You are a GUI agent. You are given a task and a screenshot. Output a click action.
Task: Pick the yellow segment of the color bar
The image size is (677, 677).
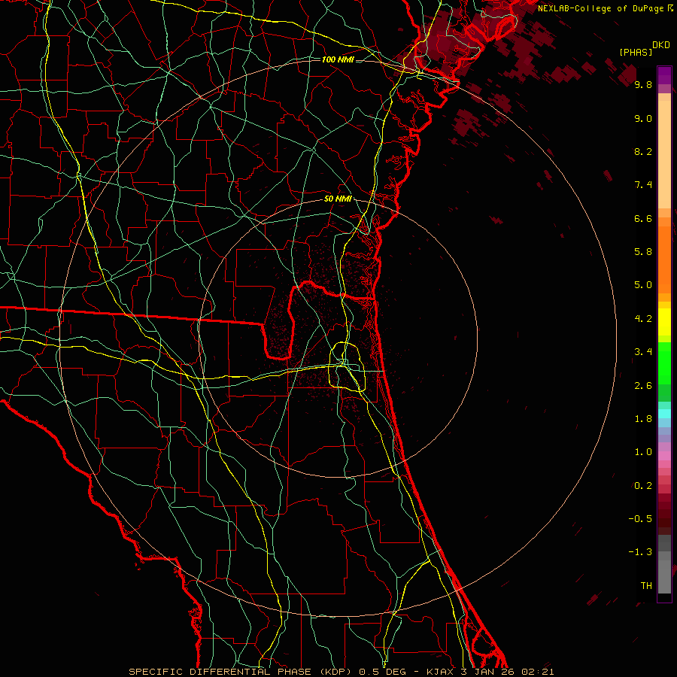click(x=664, y=322)
